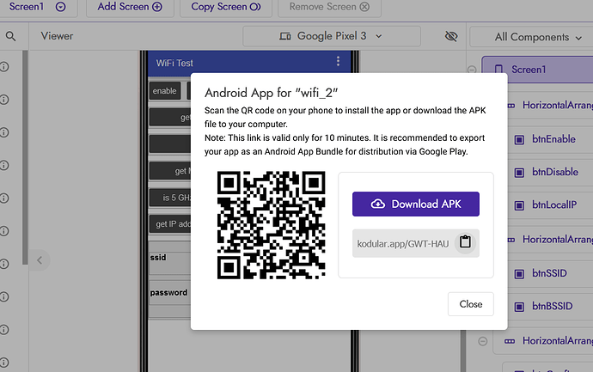Close the Android App dialog
This screenshot has width=593, height=372.
(470, 304)
